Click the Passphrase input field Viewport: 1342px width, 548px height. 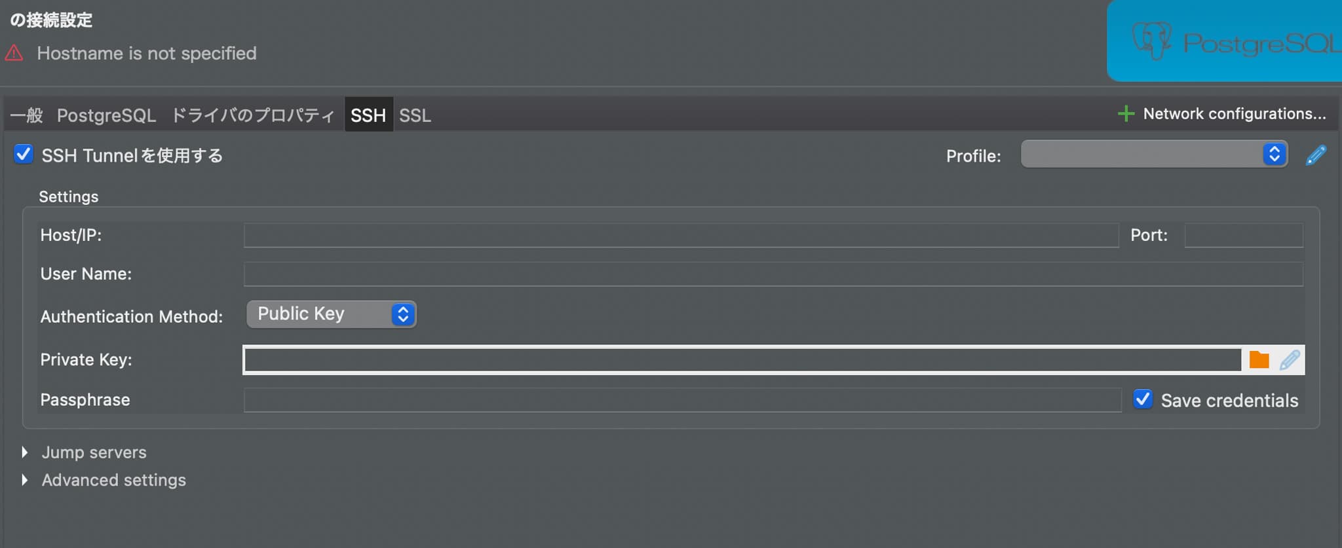pyautogui.click(x=682, y=400)
